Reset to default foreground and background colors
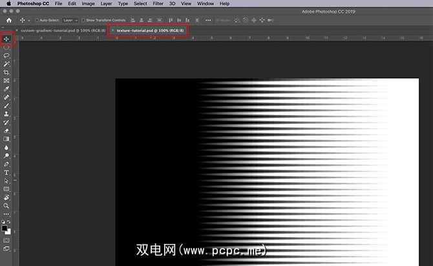The image size is (433, 266). tap(3, 221)
